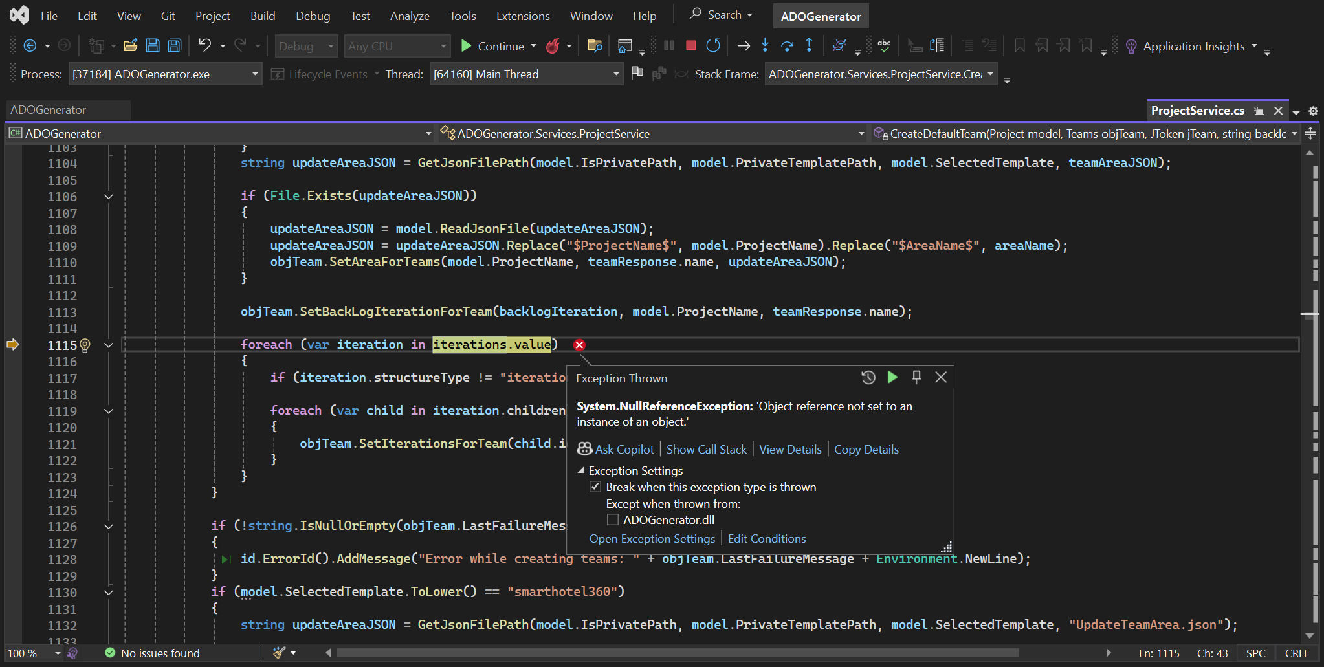The image size is (1324, 667).
Task: Show next statement arrow icon
Action: (x=744, y=45)
